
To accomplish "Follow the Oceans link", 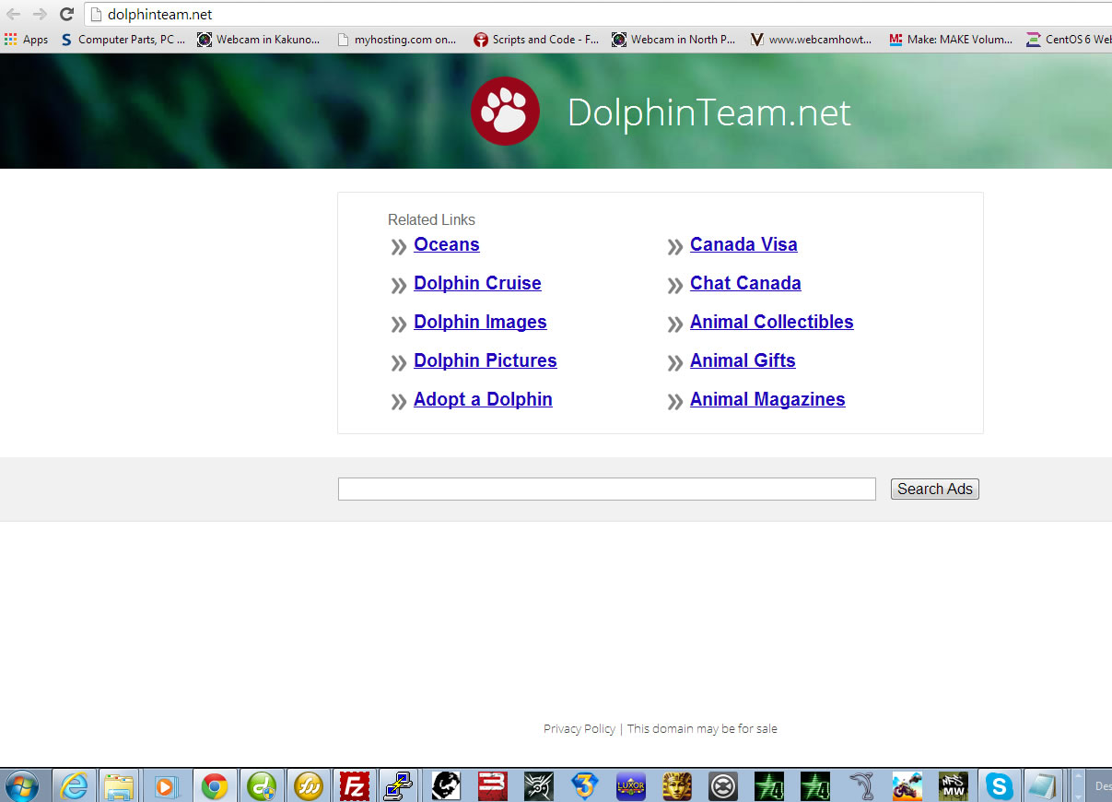I will coord(447,244).
